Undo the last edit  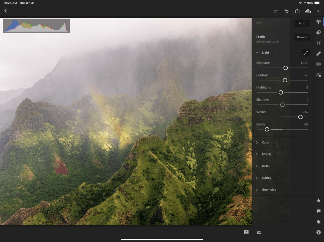point(286,11)
